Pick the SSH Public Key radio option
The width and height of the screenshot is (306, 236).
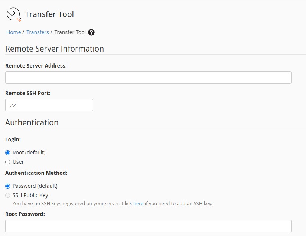click(8, 195)
